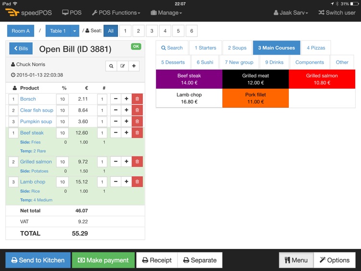
Task: Reduce Beef steak quantity
Action: [x=116, y=133]
